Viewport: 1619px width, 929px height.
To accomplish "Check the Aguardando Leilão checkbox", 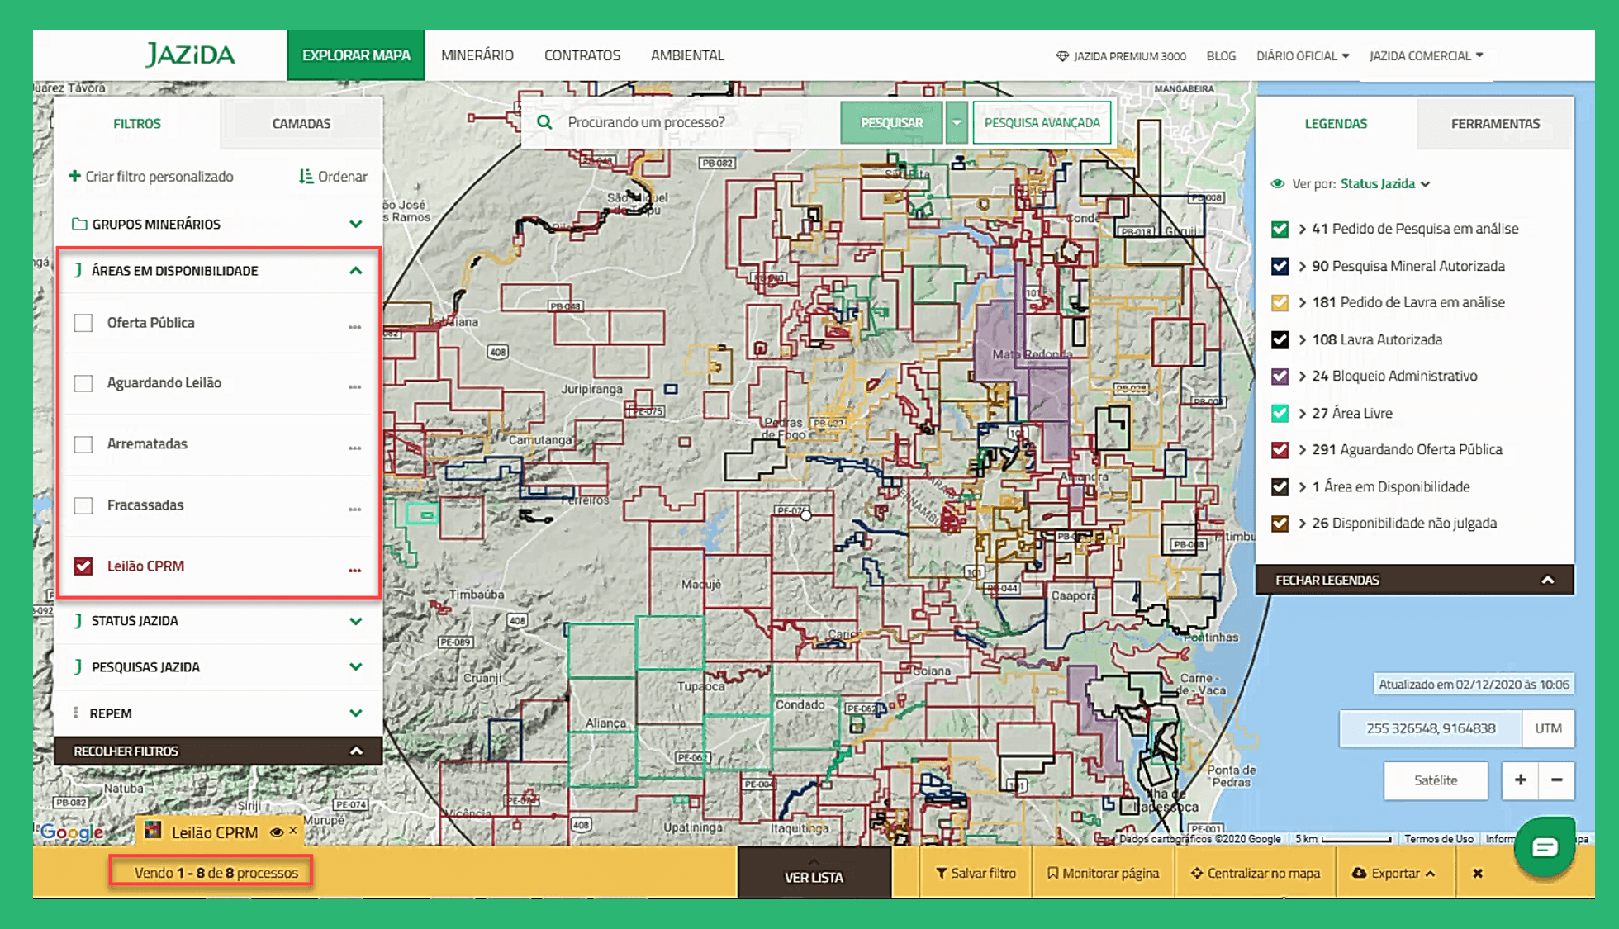I will pos(83,383).
